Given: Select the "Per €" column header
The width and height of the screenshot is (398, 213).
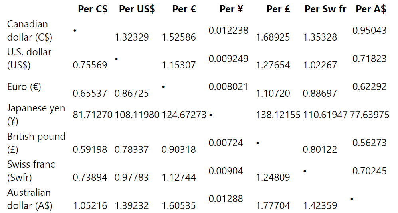Looking at the screenshot, I should (184, 9).
